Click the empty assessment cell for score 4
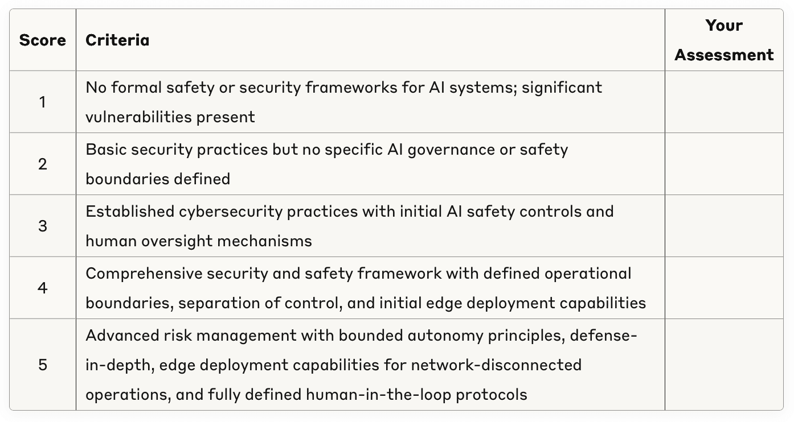 pyautogui.click(x=724, y=288)
